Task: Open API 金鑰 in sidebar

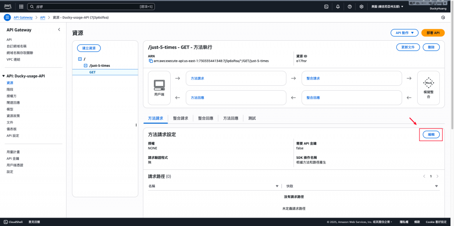Action: [13, 158]
